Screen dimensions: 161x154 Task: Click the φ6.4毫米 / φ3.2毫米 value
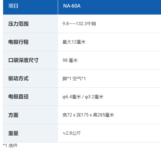83,97
